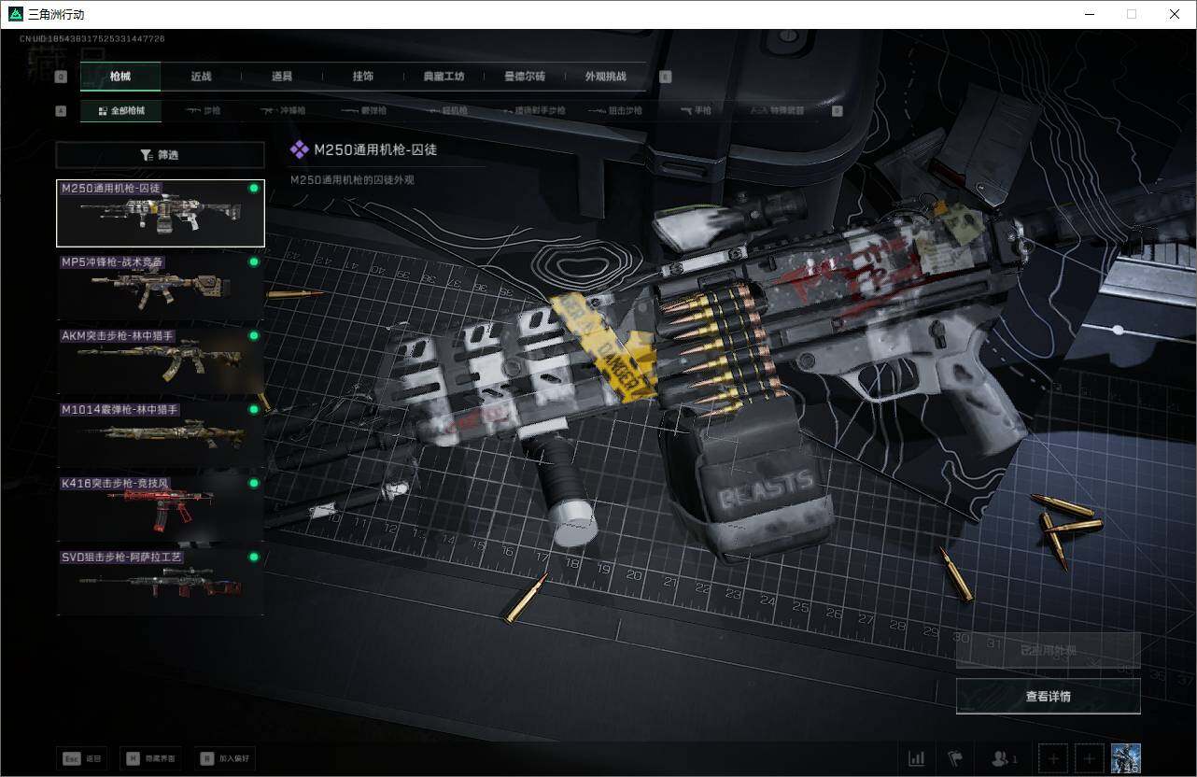This screenshot has width=1197, height=777.
Task: Select the M250通用机枪-囚徒 skin thumbnail
Action: 161,213
